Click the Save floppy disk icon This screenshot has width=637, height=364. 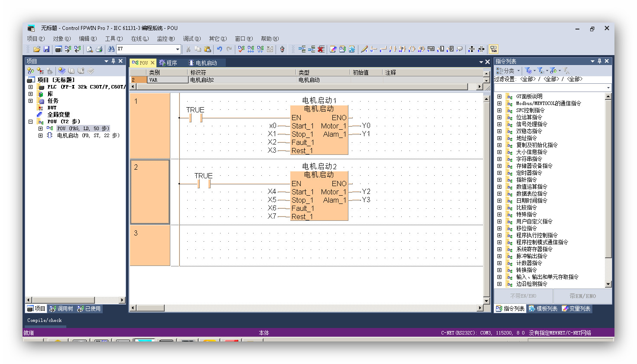(x=46, y=49)
